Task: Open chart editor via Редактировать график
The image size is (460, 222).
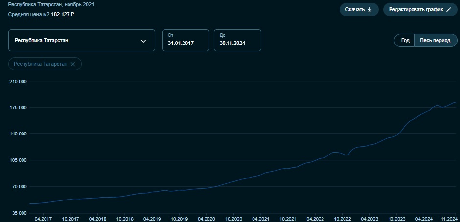Action: point(420,9)
